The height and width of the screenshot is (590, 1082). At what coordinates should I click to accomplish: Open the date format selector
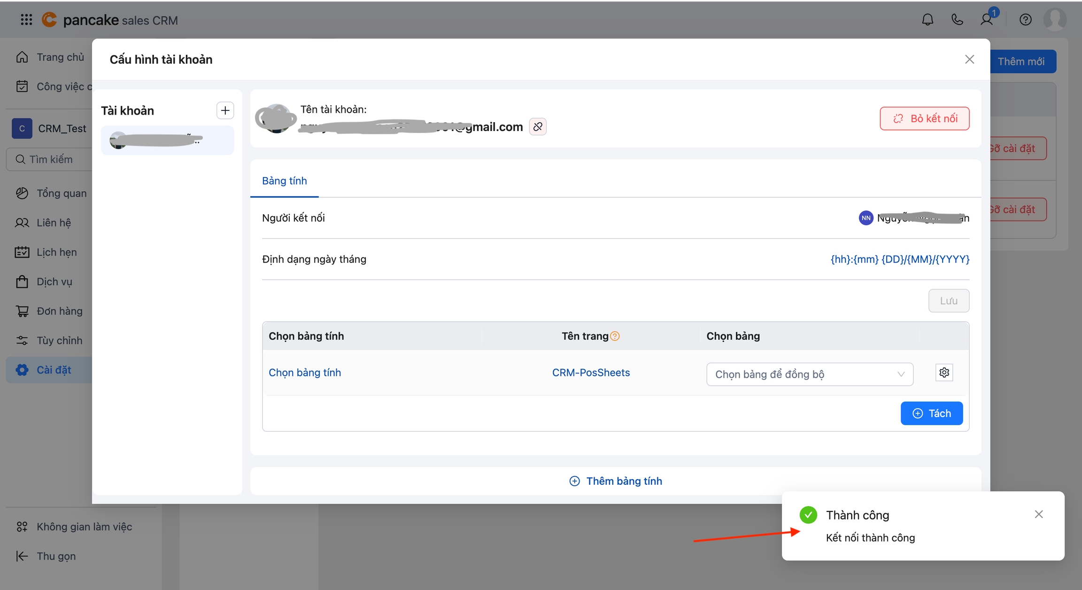click(x=900, y=259)
